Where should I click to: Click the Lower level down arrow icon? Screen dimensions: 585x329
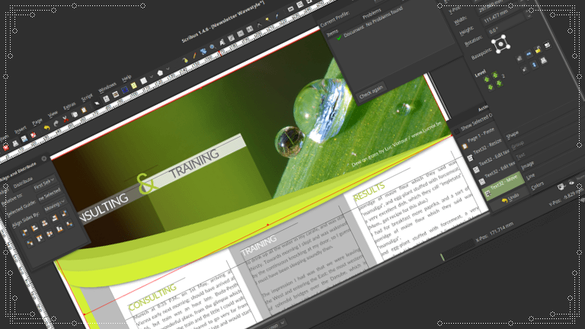(491, 88)
